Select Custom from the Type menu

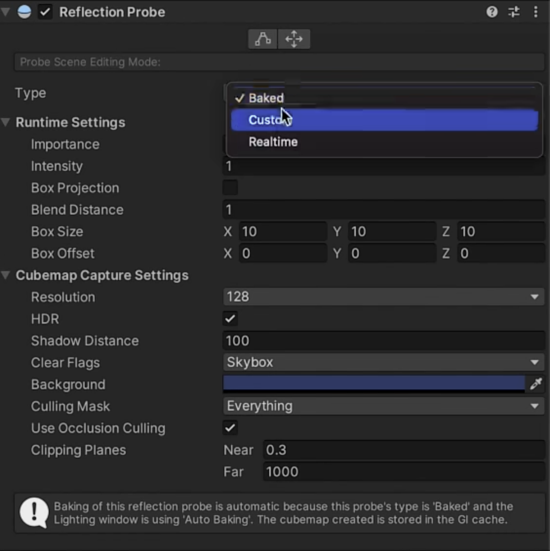pyautogui.click(x=384, y=120)
